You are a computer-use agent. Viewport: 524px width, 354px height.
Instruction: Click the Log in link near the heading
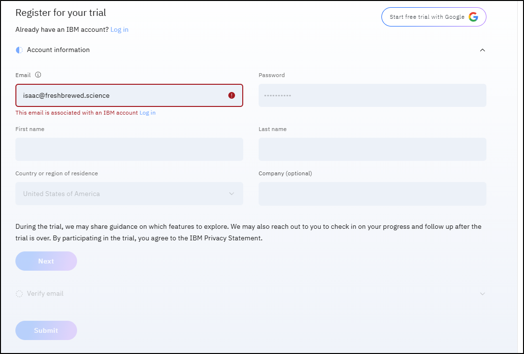119,29
